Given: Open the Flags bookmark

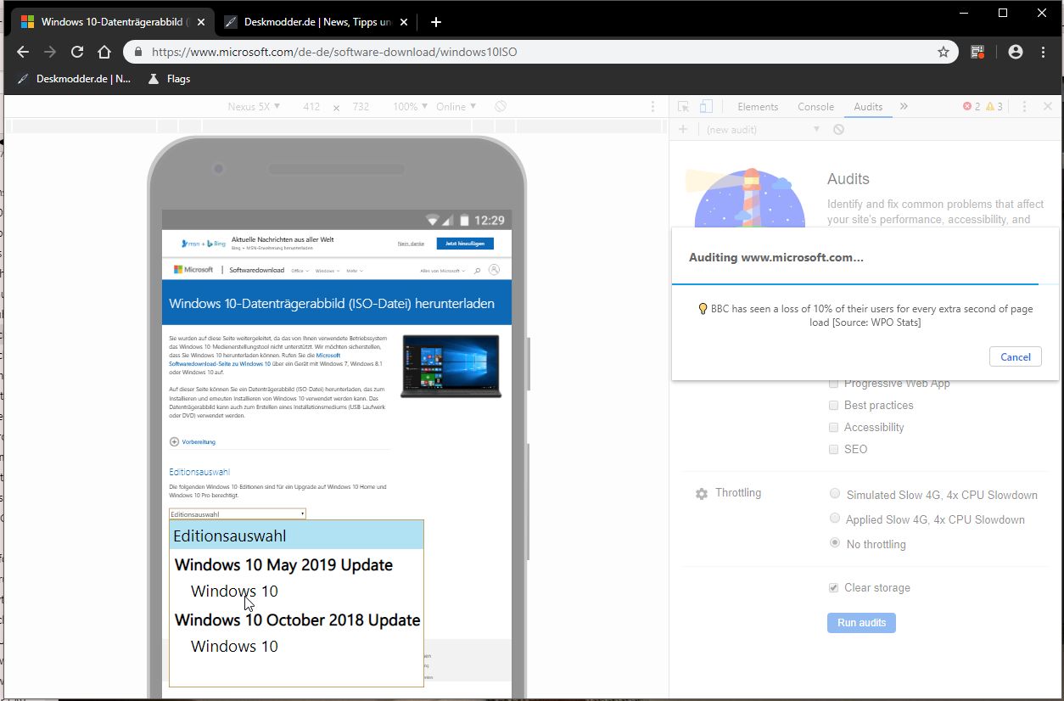Looking at the screenshot, I should coord(169,79).
